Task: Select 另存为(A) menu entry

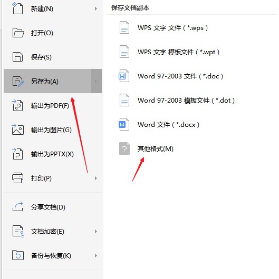Action: 53,81
